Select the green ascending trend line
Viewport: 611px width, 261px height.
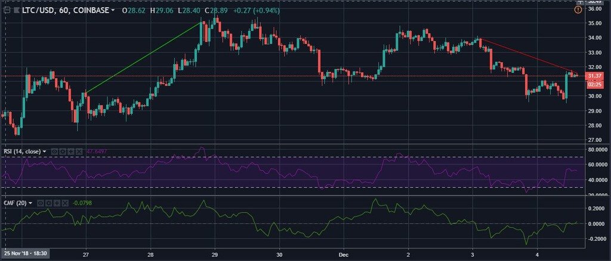pos(143,57)
